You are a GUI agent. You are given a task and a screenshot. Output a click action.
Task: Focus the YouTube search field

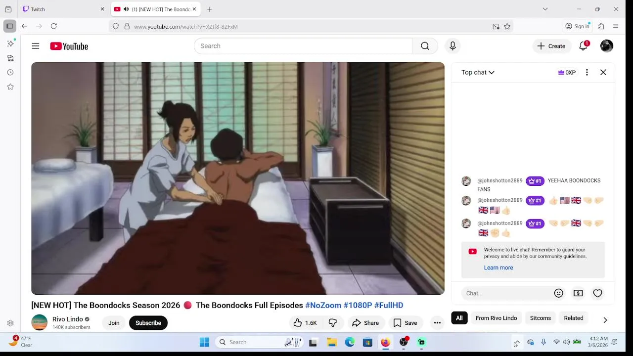pos(303,46)
